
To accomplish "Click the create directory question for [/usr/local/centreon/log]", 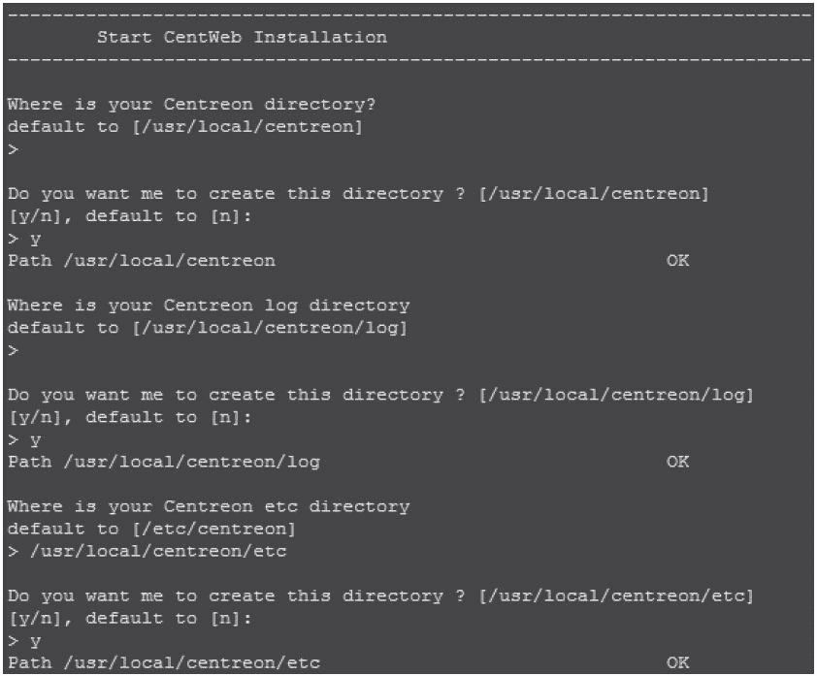I will [380, 395].
